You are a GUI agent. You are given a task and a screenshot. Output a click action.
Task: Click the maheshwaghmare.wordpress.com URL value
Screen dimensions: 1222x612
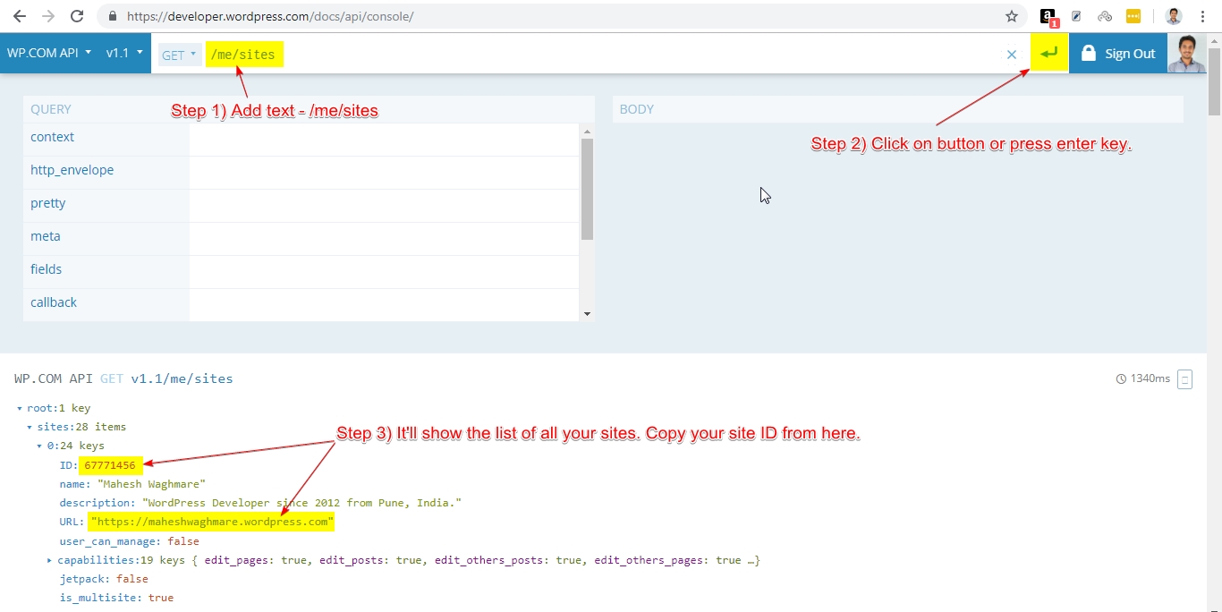click(211, 522)
